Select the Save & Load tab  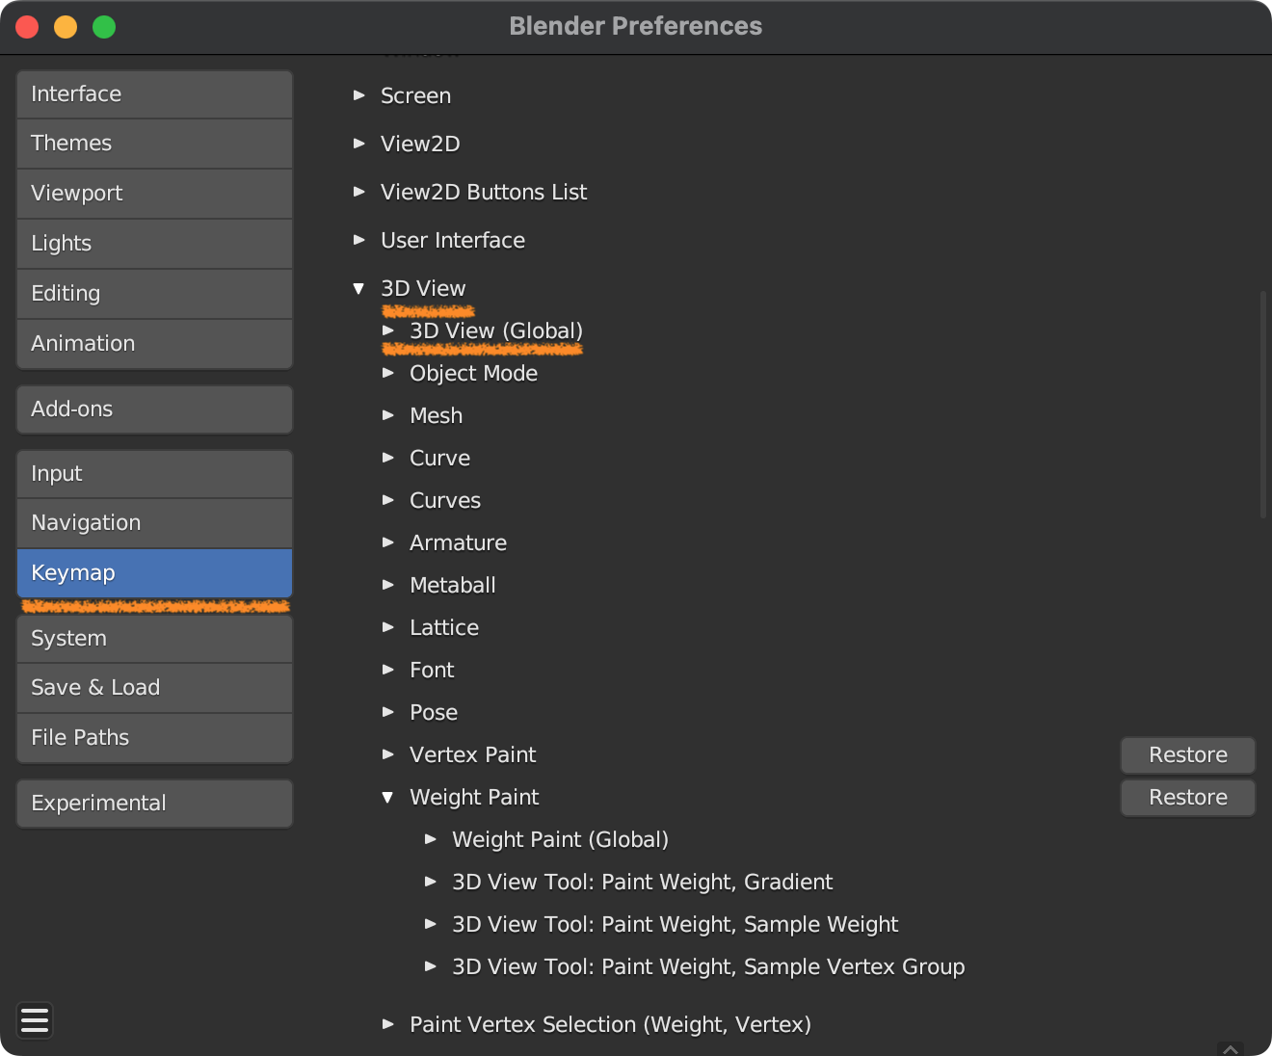pyautogui.click(x=154, y=688)
